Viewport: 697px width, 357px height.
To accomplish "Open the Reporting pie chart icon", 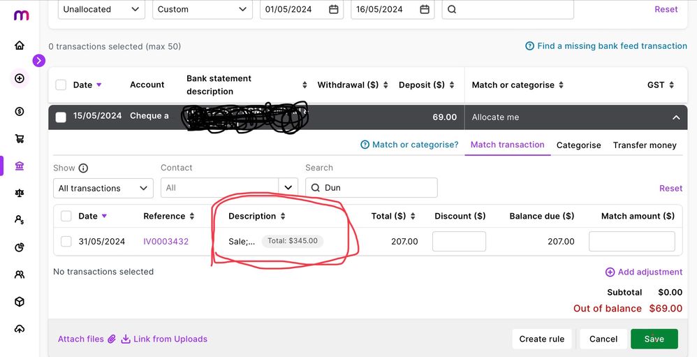I will [x=20, y=247].
